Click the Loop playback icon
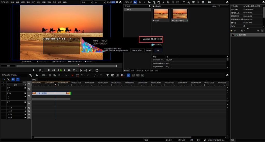265x142 pixels. pos(74,70)
